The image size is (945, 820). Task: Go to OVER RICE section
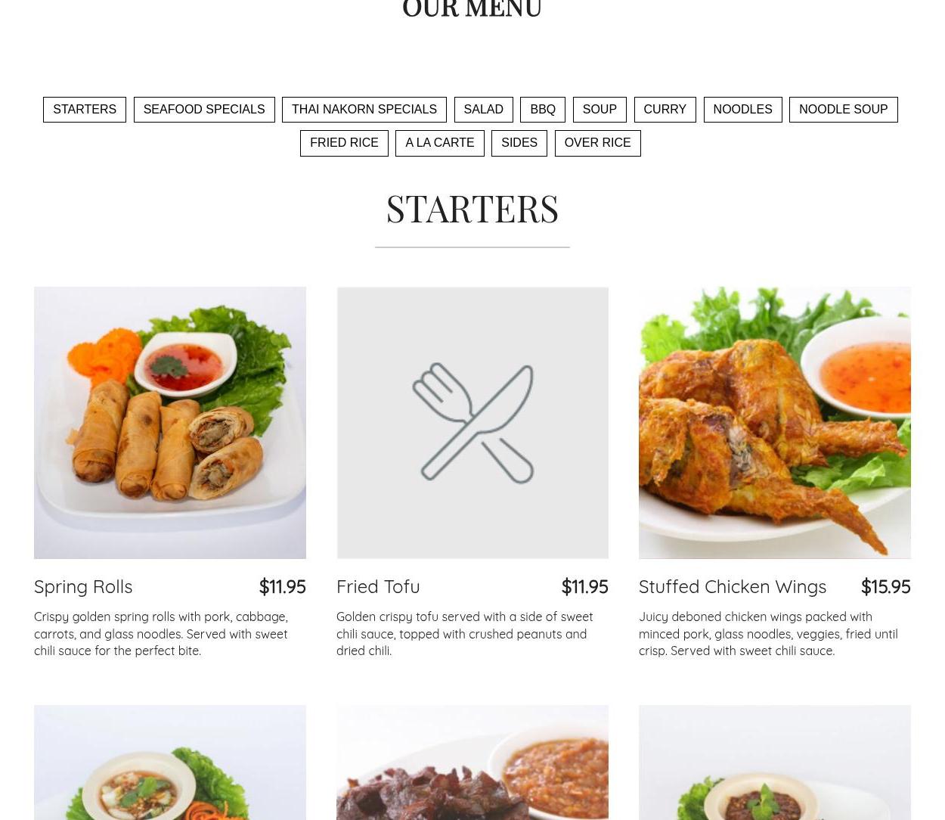[x=597, y=143]
